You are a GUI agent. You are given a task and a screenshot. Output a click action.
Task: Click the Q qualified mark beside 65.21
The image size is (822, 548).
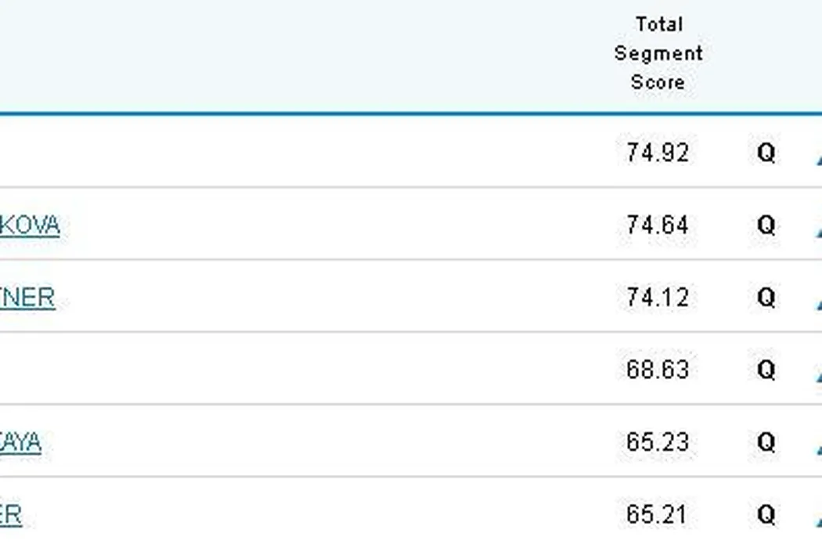pyautogui.click(x=766, y=515)
